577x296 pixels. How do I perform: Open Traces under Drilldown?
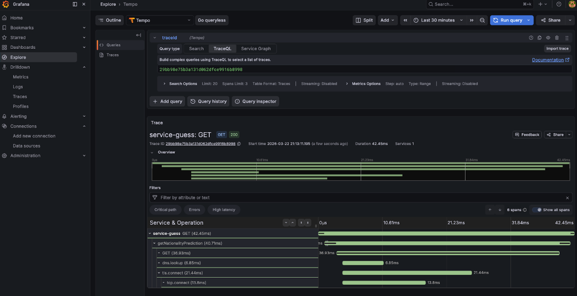click(x=20, y=96)
